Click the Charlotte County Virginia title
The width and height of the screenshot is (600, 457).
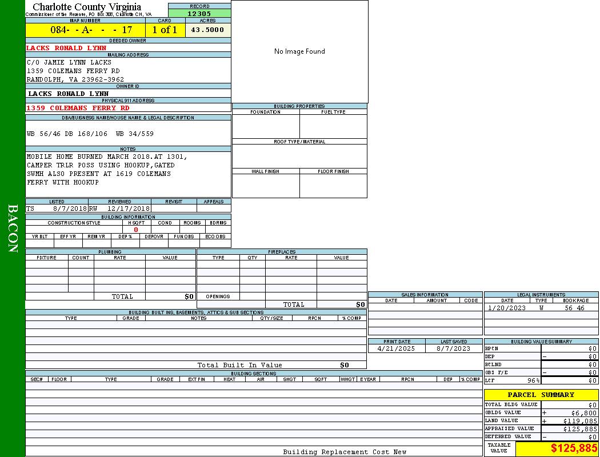pyautogui.click(x=87, y=7)
